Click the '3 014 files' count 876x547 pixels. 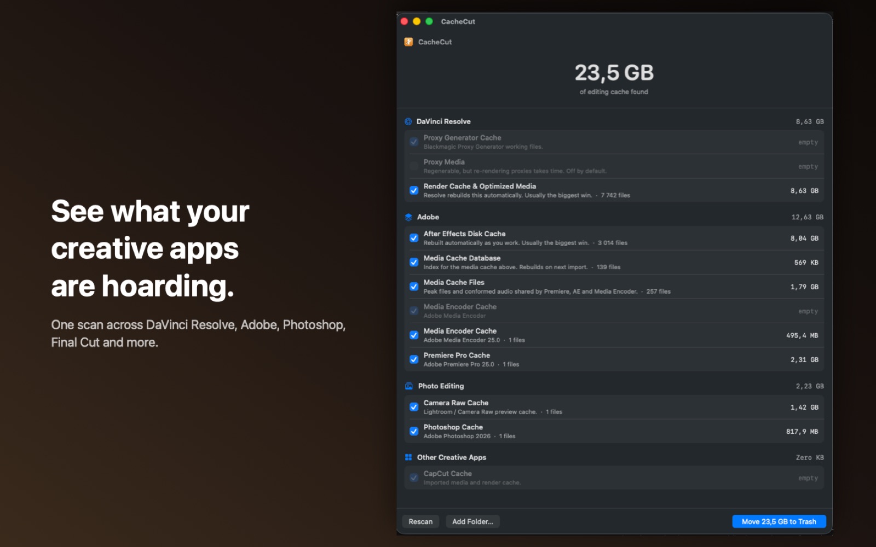coord(613,243)
